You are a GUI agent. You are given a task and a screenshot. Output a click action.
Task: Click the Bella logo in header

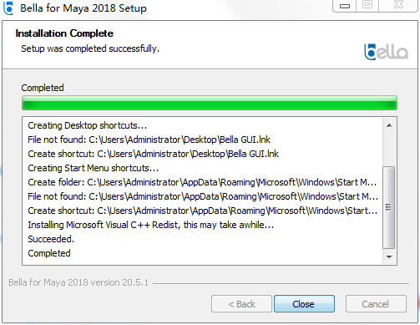[x=386, y=52]
